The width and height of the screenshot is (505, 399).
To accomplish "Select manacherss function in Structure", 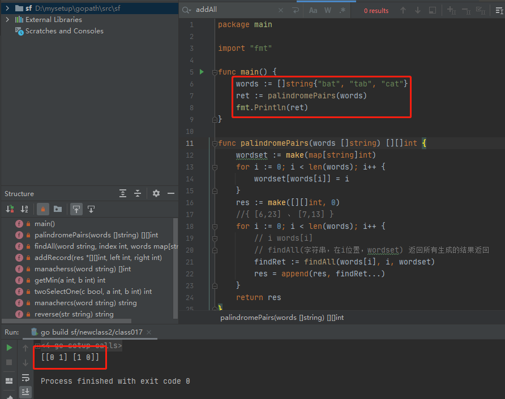I will click(x=83, y=269).
